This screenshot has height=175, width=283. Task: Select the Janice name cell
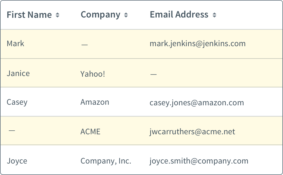(18, 74)
